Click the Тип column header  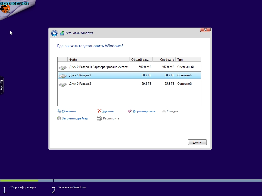188,60
